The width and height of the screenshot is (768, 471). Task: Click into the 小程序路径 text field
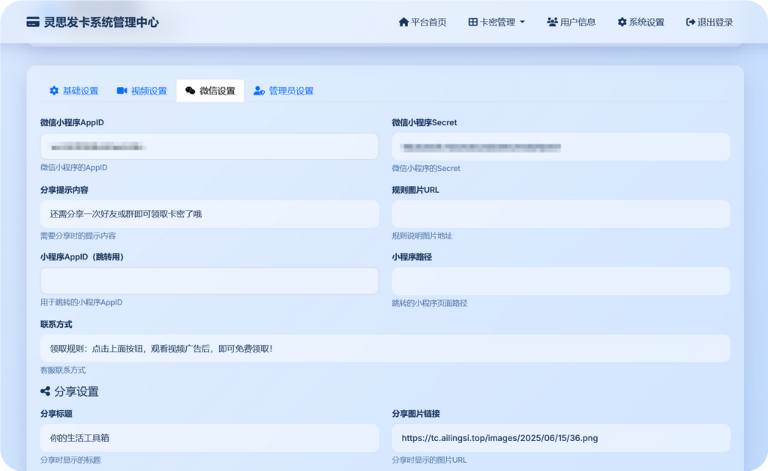[x=560, y=281]
